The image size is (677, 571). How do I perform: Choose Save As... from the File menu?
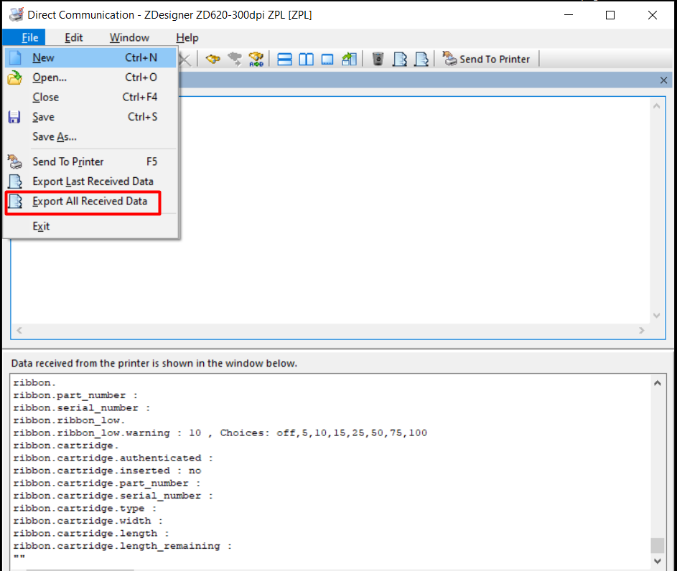tap(90, 137)
